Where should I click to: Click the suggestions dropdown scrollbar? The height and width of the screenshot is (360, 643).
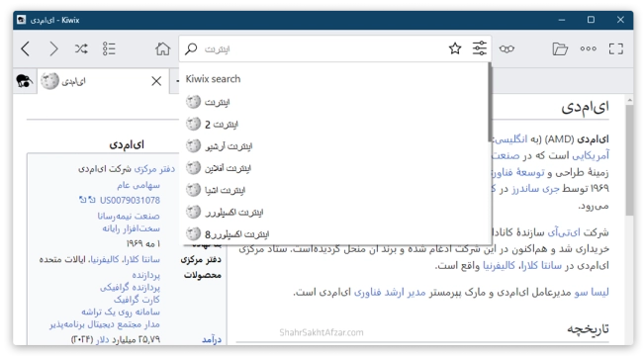(x=490, y=103)
